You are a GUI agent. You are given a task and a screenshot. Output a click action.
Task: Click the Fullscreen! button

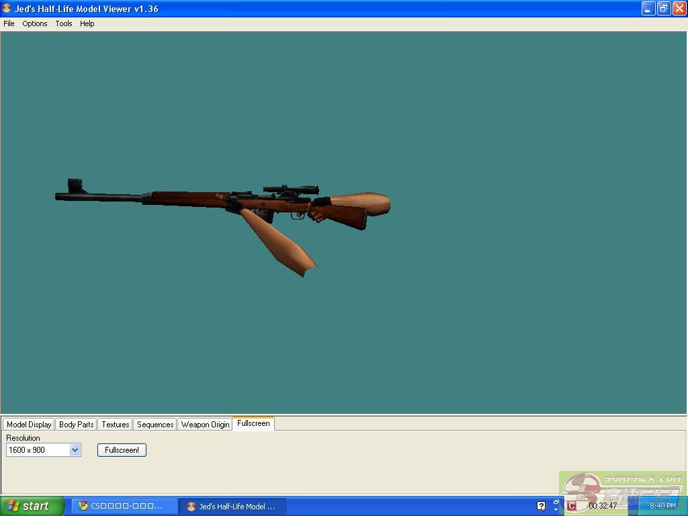tap(122, 449)
